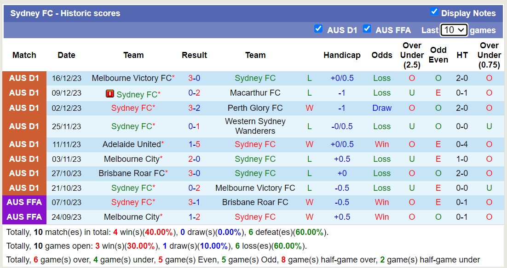Click the Adelaide United team name
This screenshot has height=268, width=507.
click(x=131, y=144)
